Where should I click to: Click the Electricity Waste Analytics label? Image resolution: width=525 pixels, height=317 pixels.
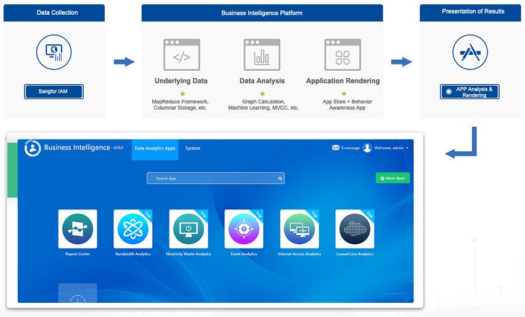click(x=189, y=254)
